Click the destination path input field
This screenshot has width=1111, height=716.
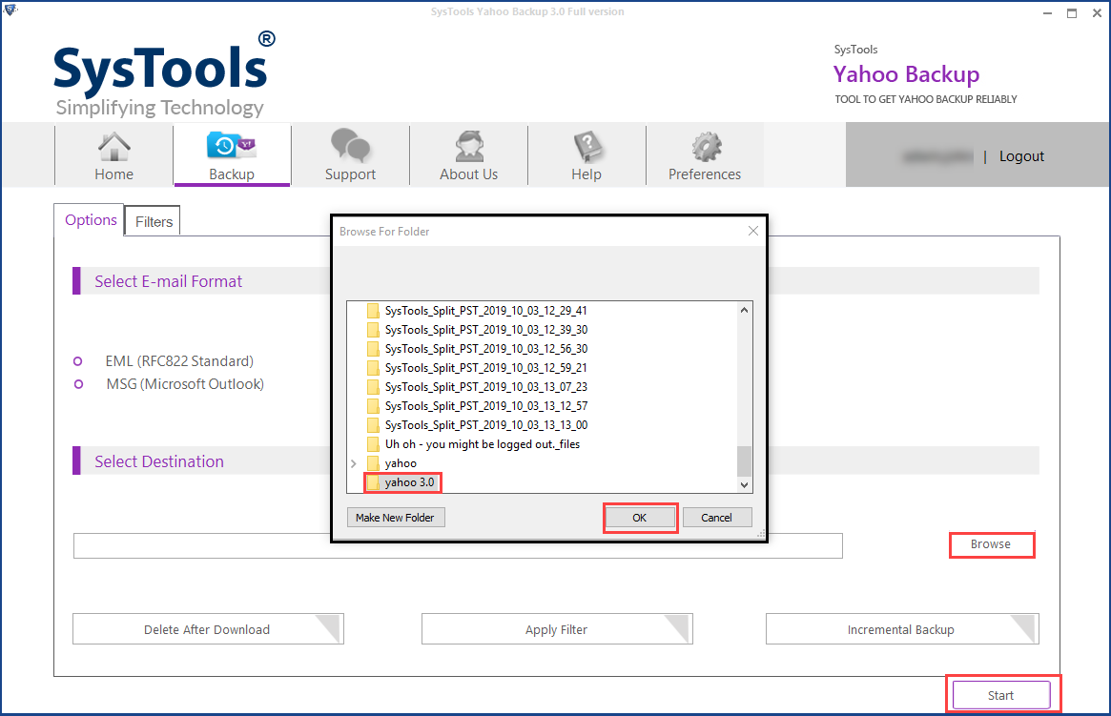pyautogui.click(x=458, y=545)
